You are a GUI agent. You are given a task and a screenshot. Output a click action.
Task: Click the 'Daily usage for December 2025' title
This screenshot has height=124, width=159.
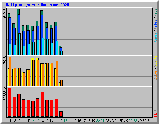click(x=38, y=5)
